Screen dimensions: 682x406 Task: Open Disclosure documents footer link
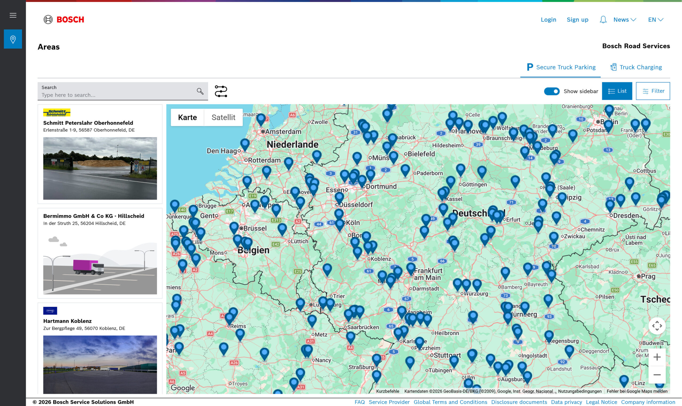(519, 402)
